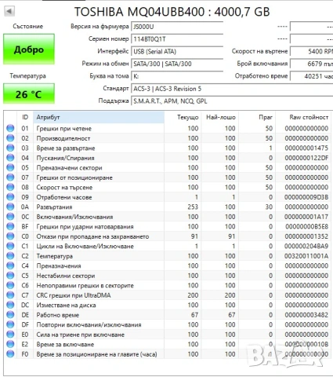Click the drive letter field K:
Screen dimensions: 333x377
click(x=177, y=76)
